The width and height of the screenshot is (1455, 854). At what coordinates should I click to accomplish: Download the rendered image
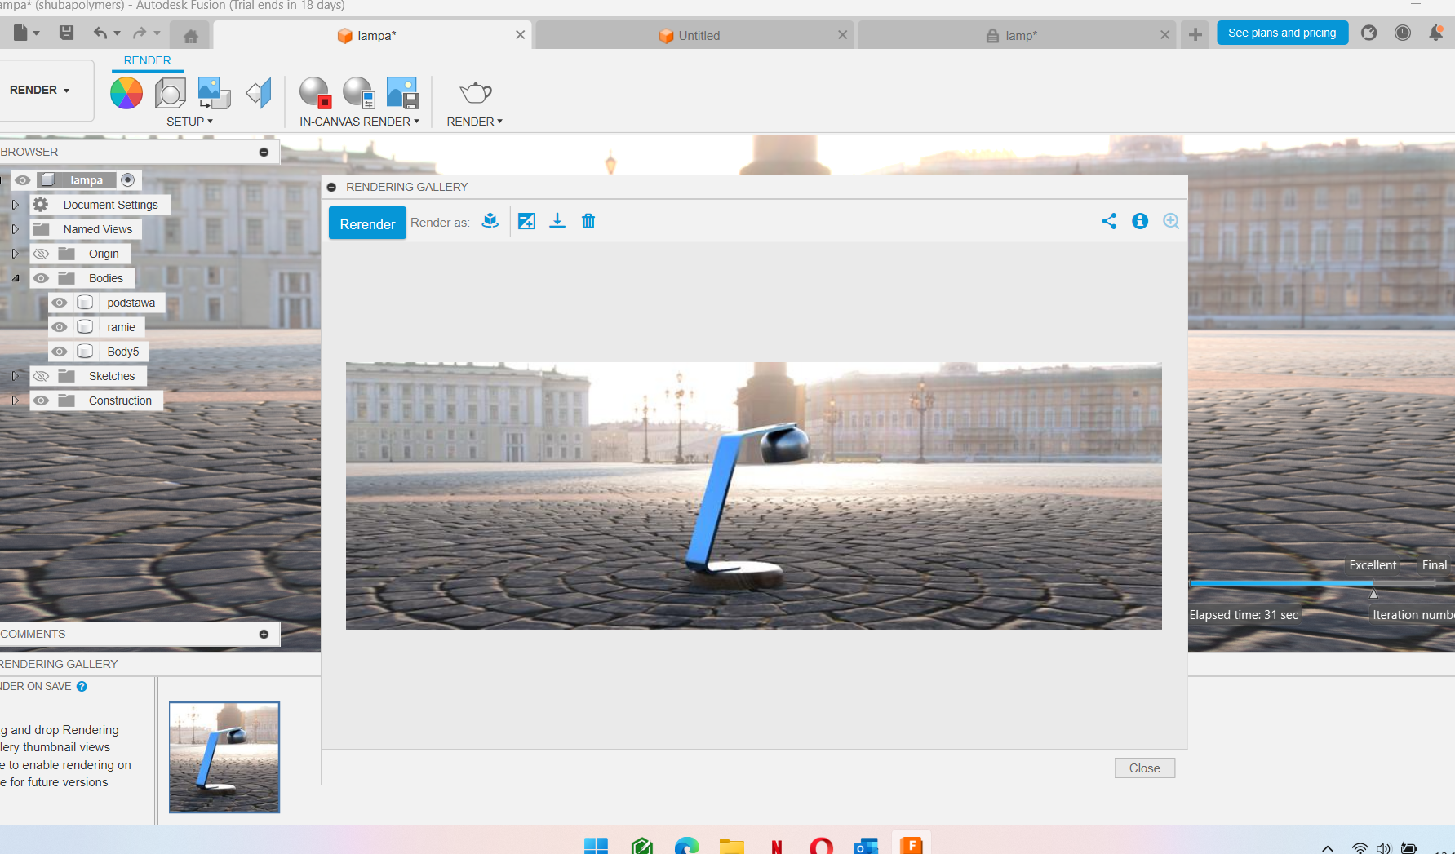[x=557, y=221]
